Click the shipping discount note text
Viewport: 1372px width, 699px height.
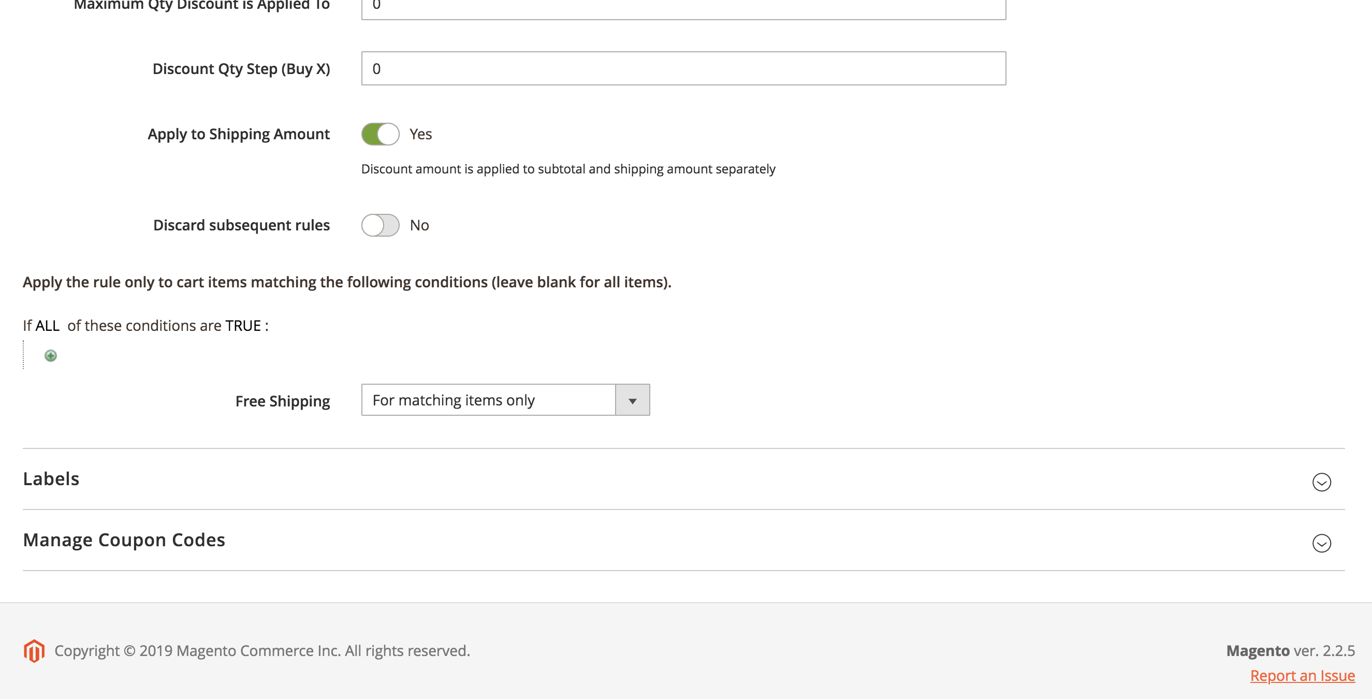(568, 169)
